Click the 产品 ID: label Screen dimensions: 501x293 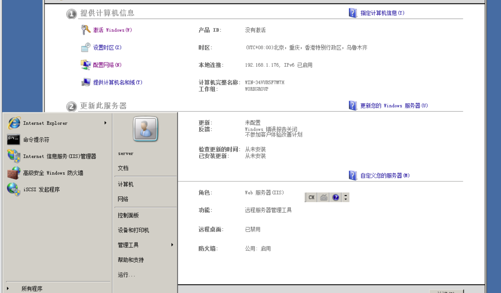(210, 30)
